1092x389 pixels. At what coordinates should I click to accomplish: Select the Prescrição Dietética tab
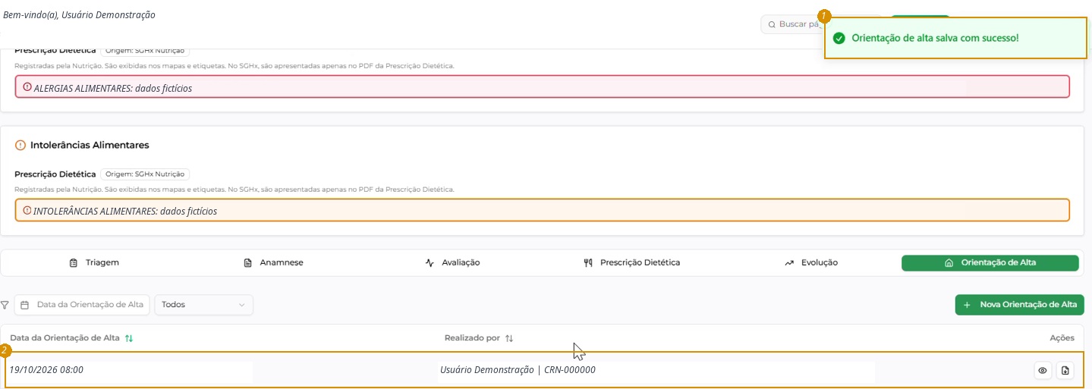(x=631, y=263)
